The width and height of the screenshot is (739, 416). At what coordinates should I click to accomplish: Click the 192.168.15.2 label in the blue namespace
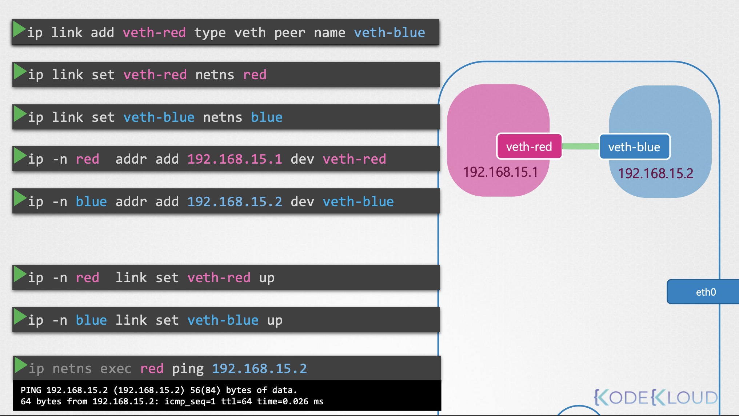pos(656,173)
